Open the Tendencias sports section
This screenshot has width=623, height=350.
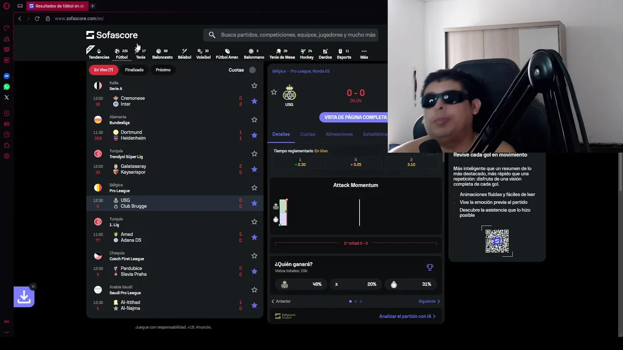click(x=99, y=53)
